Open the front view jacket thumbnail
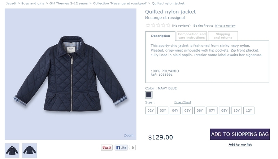Image resolution: width=278 pixels, height=159 pixels. pyautogui.click(x=12, y=150)
